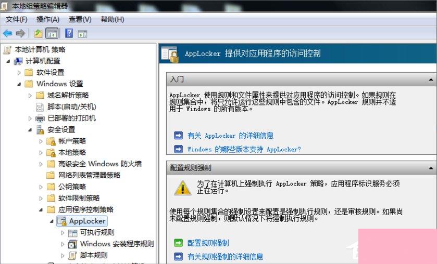Screen dimensions: 437x264
Task: Toggle the show/hide console tree toolbar icon
Action: pos(52,34)
